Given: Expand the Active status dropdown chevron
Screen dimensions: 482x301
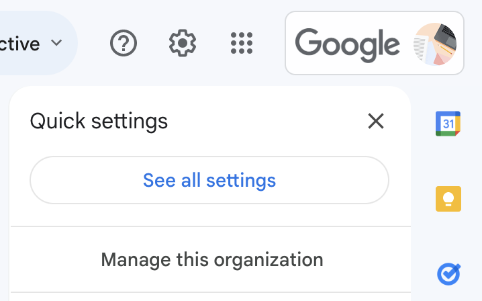Looking at the screenshot, I should coord(57,43).
